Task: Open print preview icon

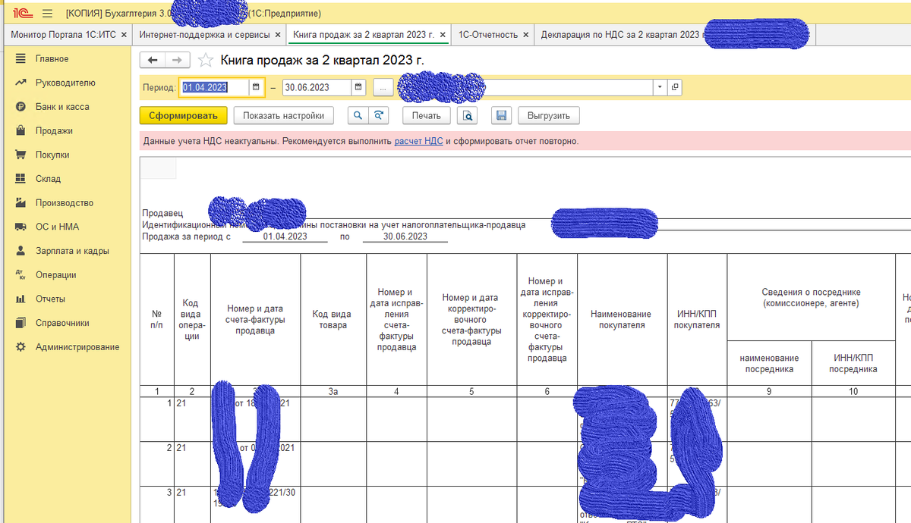Action: [x=468, y=116]
